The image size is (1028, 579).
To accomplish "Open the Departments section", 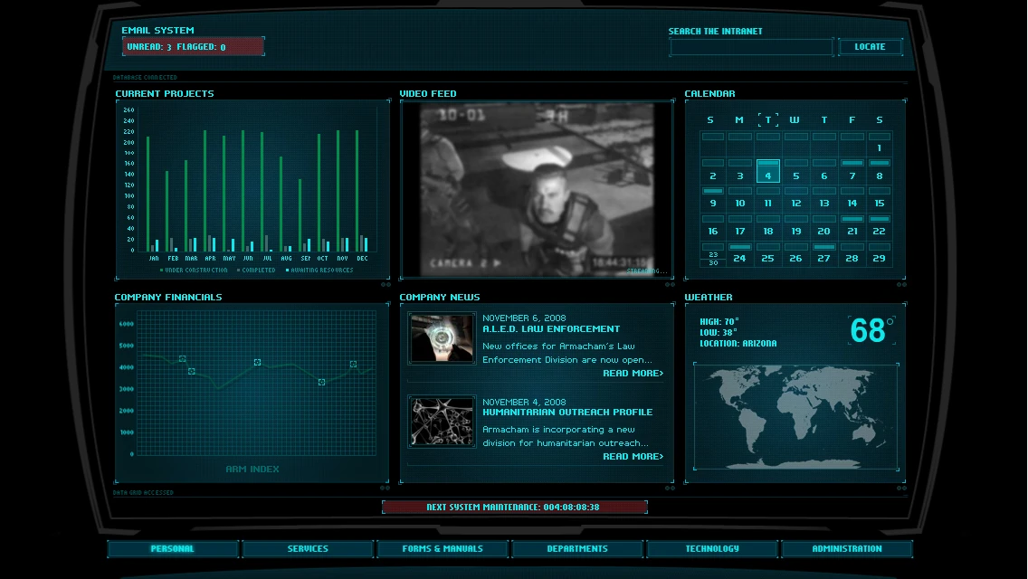I will coord(577,548).
